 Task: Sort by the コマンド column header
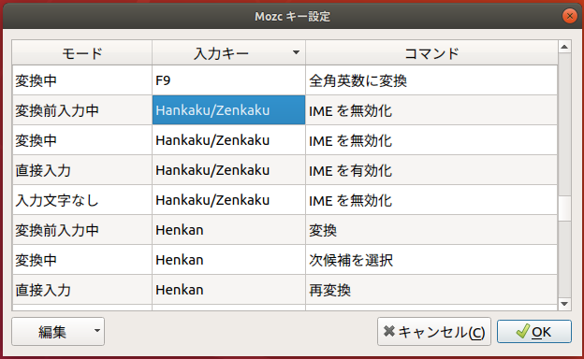pyautogui.click(x=431, y=53)
